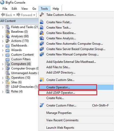Open the Help menu
This screenshot has height=131, width=114.
pos(56,9)
